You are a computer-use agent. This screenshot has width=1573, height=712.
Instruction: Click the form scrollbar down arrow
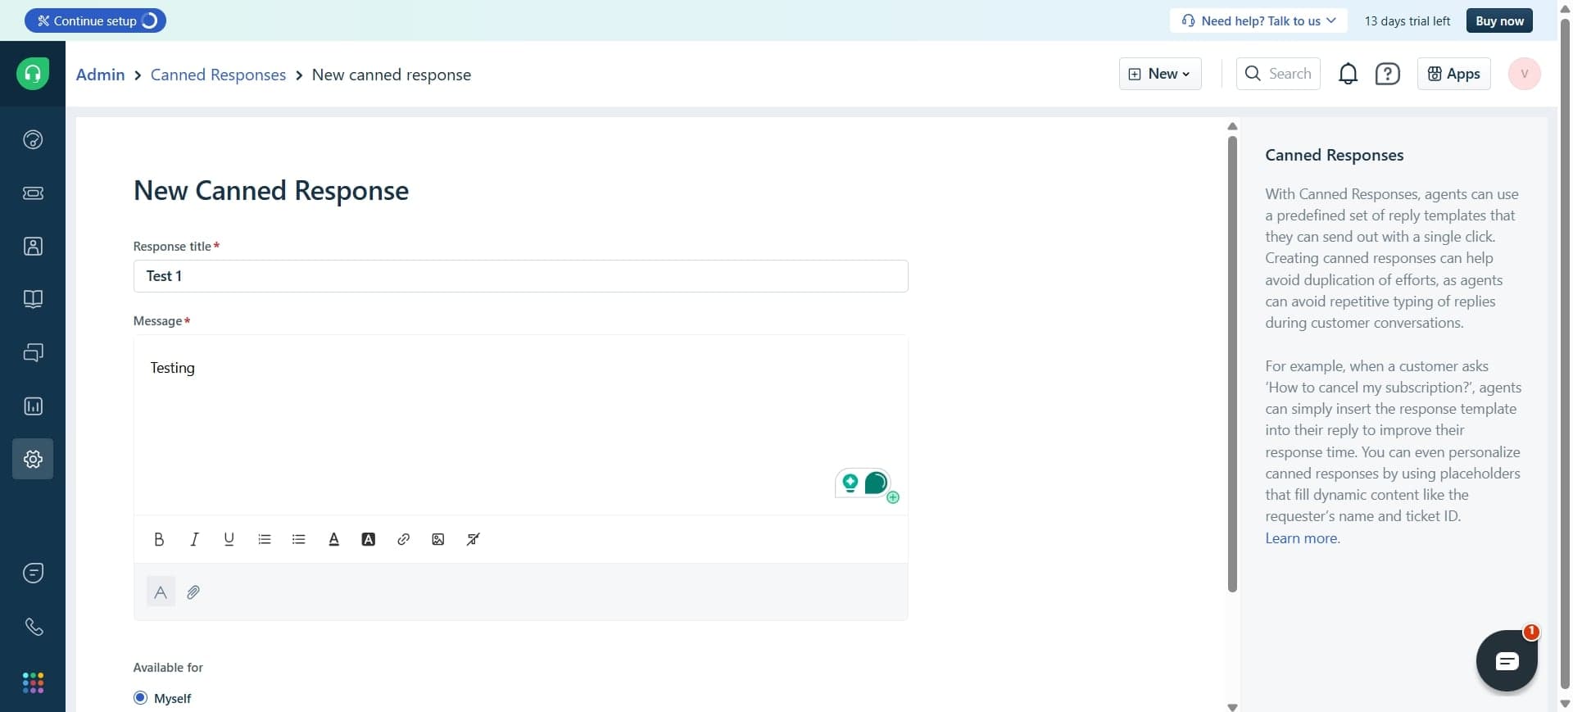(x=1232, y=706)
